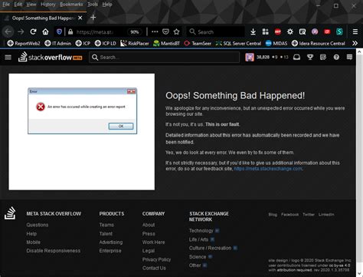The image size is (363, 277).
Task: Open the user profile avatar
Action: pyautogui.click(x=250, y=57)
